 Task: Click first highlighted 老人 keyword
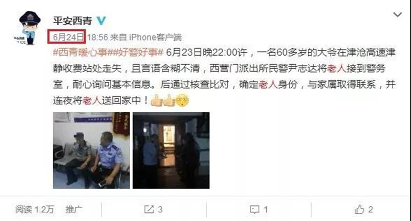[337, 68]
